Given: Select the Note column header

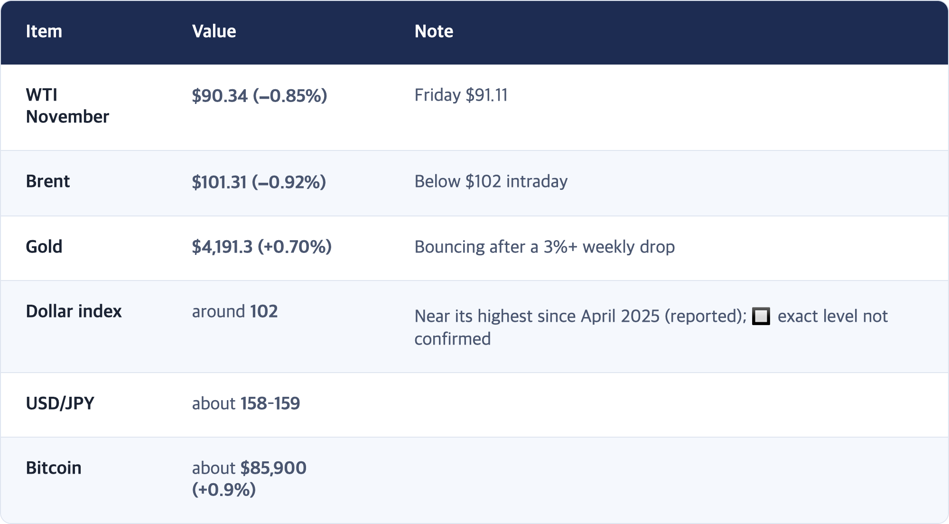Looking at the screenshot, I should pos(434,31).
